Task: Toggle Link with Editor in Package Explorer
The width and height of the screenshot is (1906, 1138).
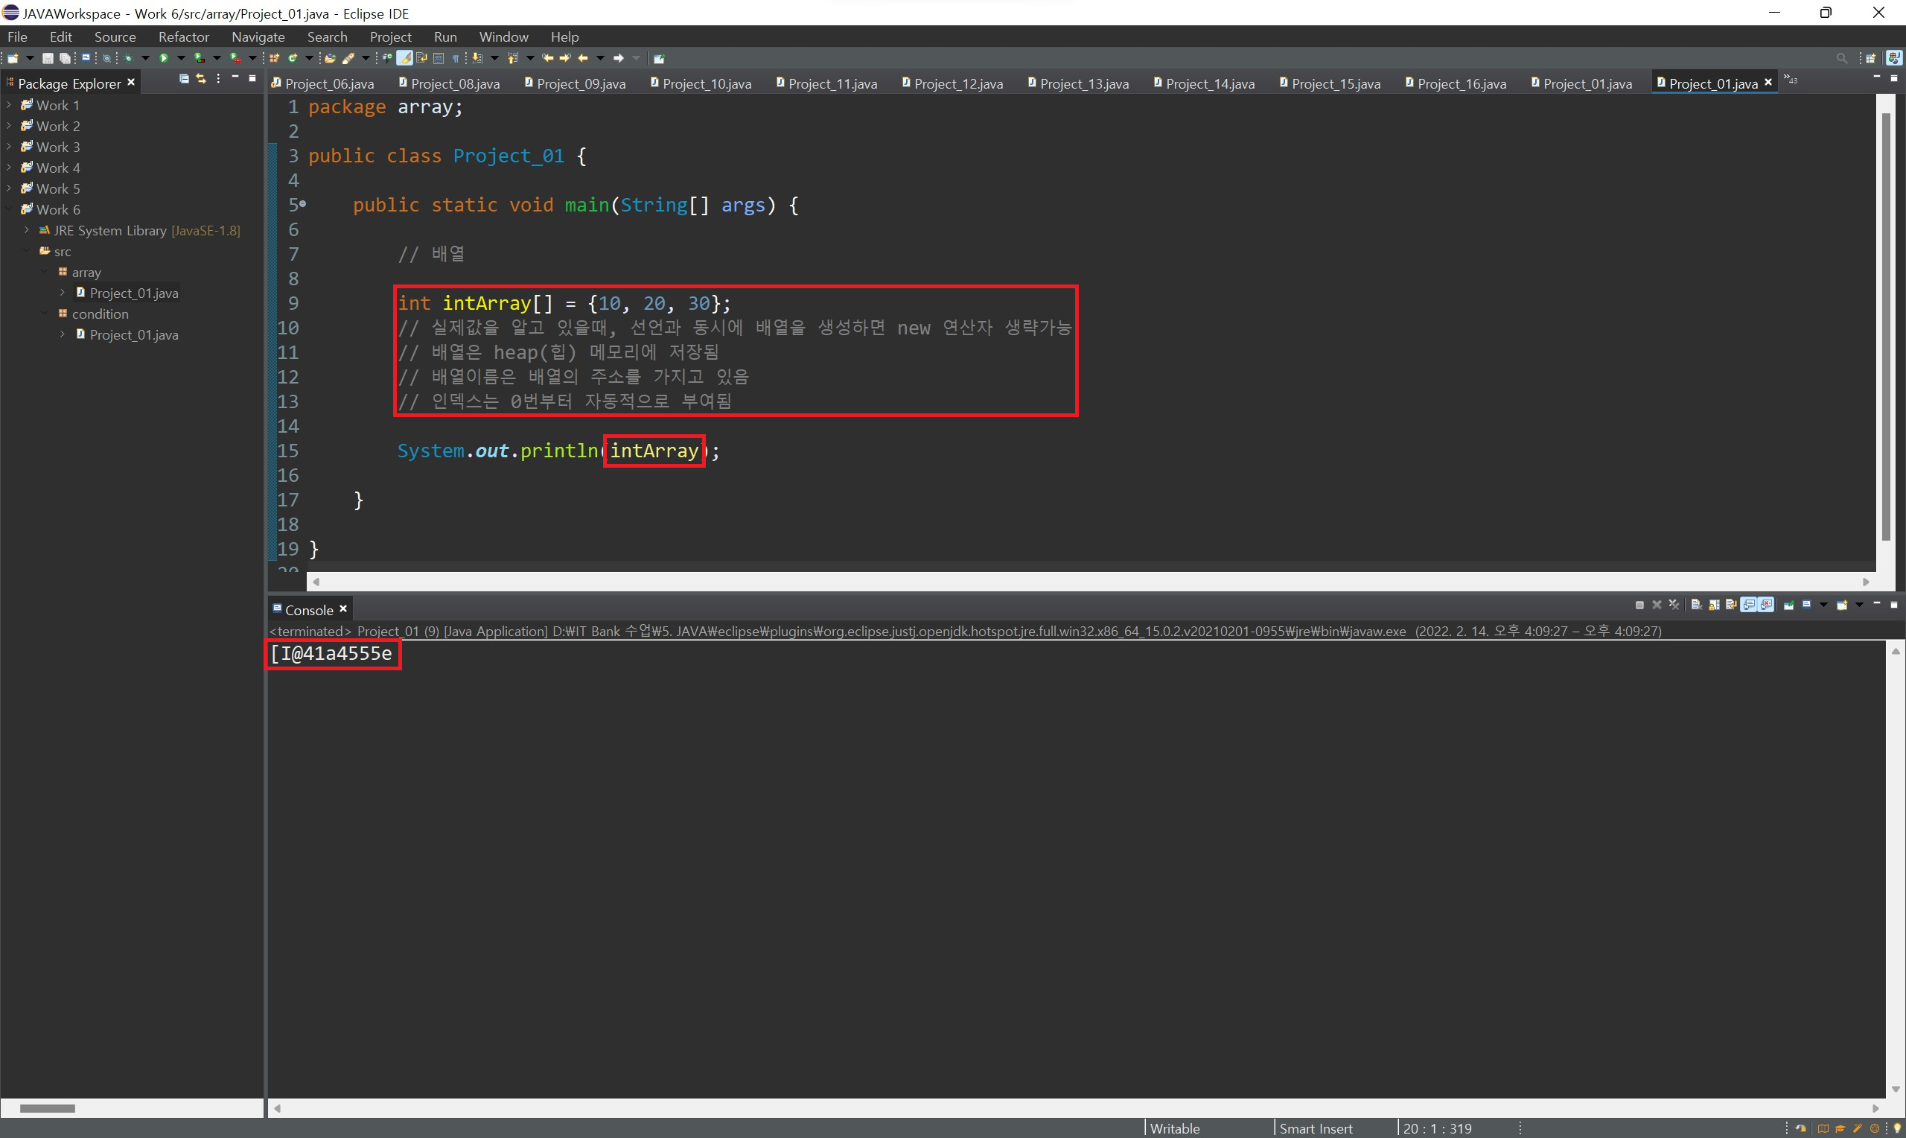Action: pyautogui.click(x=201, y=79)
